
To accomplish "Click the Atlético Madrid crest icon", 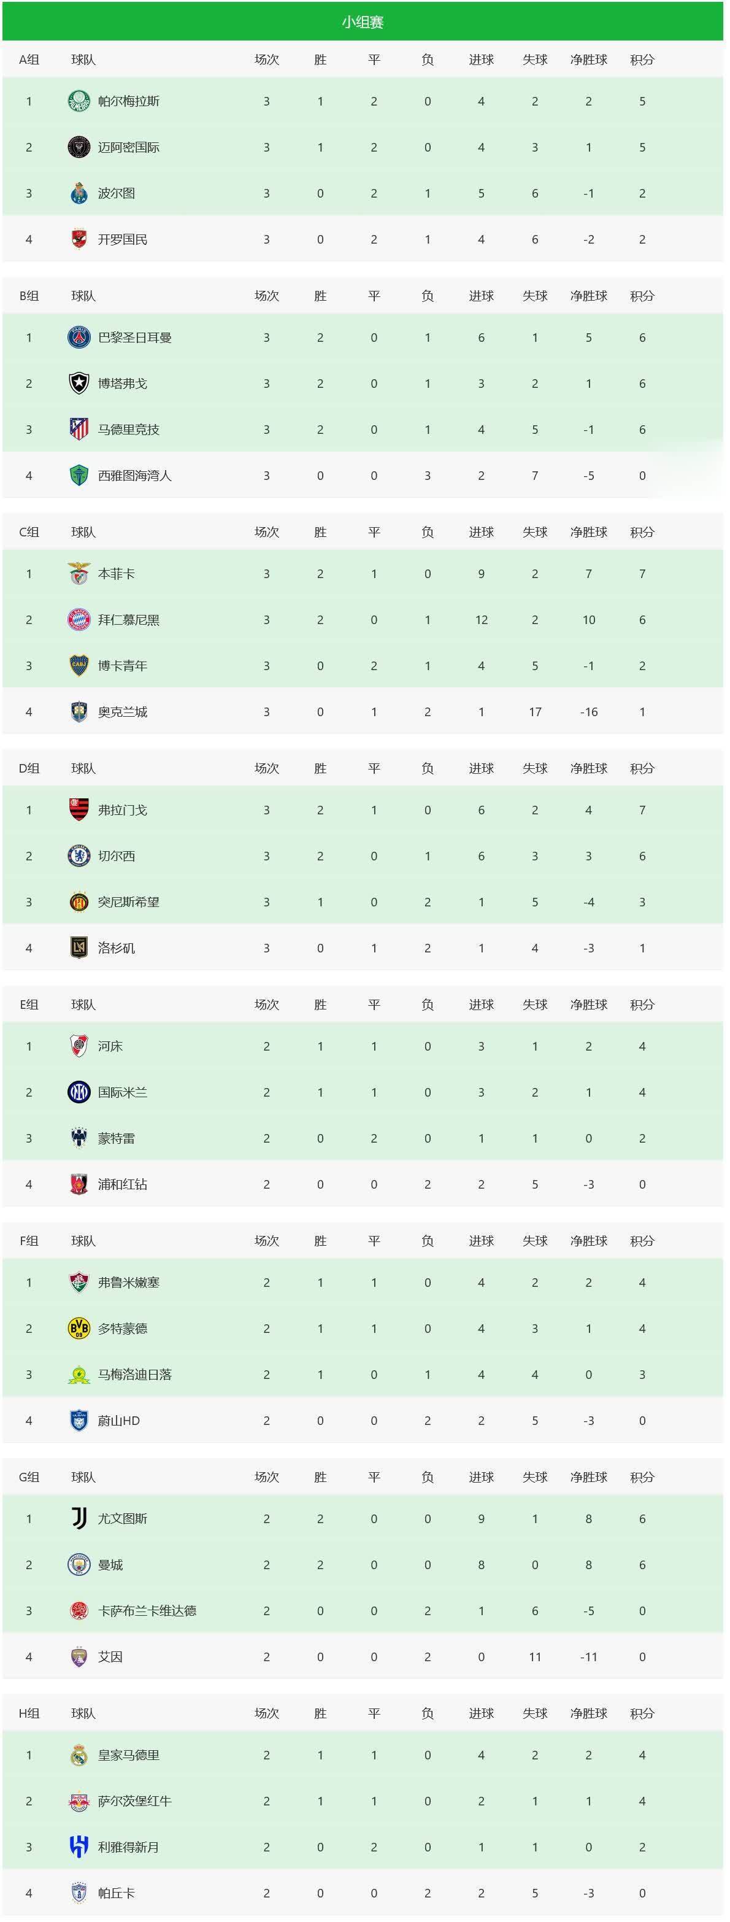I will pyautogui.click(x=79, y=430).
